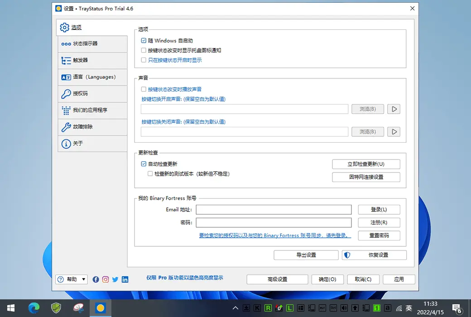Browse for the key-off sound file
Screen dimensions: 471x317
pos(368,132)
